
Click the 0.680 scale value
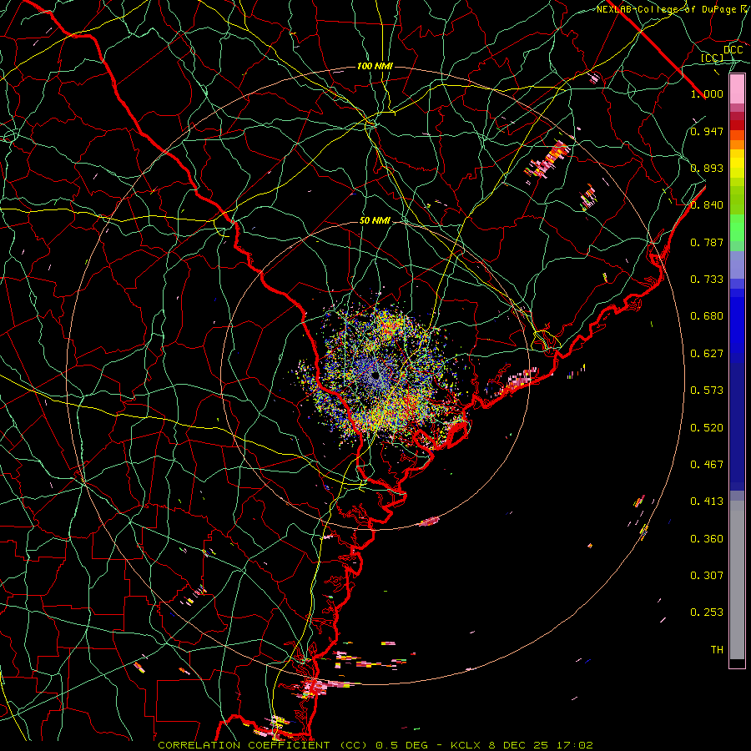[x=707, y=316]
